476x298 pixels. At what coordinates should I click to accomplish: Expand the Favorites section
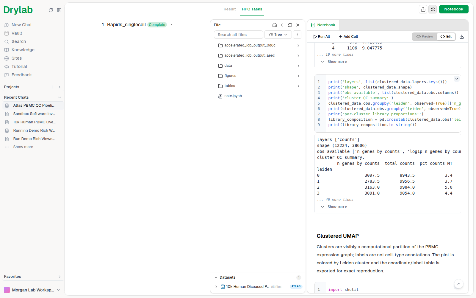click(x=59, y=277)
